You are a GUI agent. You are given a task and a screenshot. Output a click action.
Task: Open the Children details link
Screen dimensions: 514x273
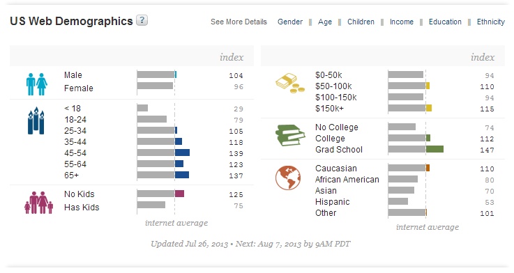point(361,22)
